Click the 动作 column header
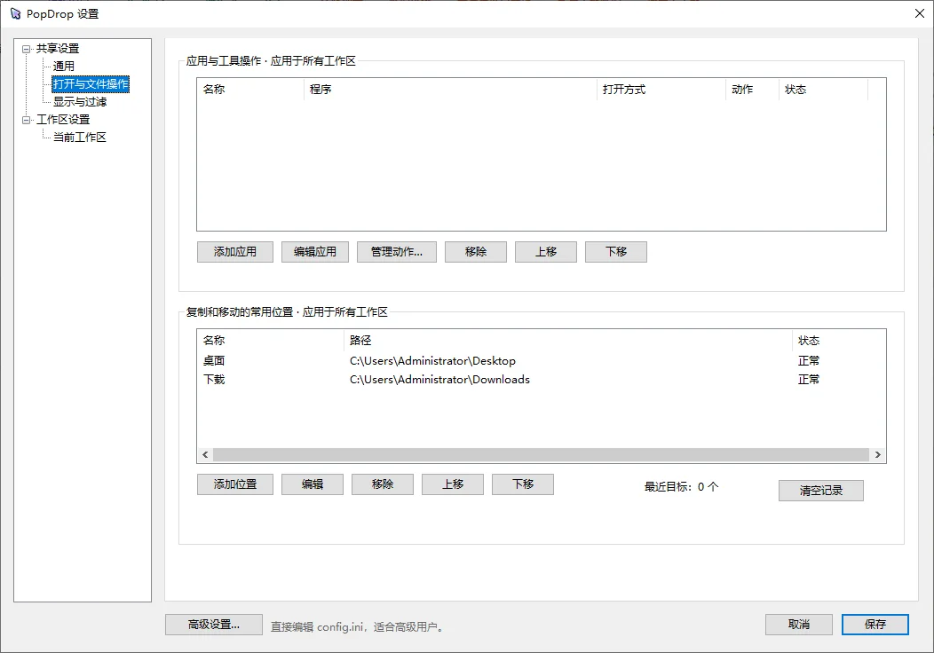 click(x=752, y=90)
